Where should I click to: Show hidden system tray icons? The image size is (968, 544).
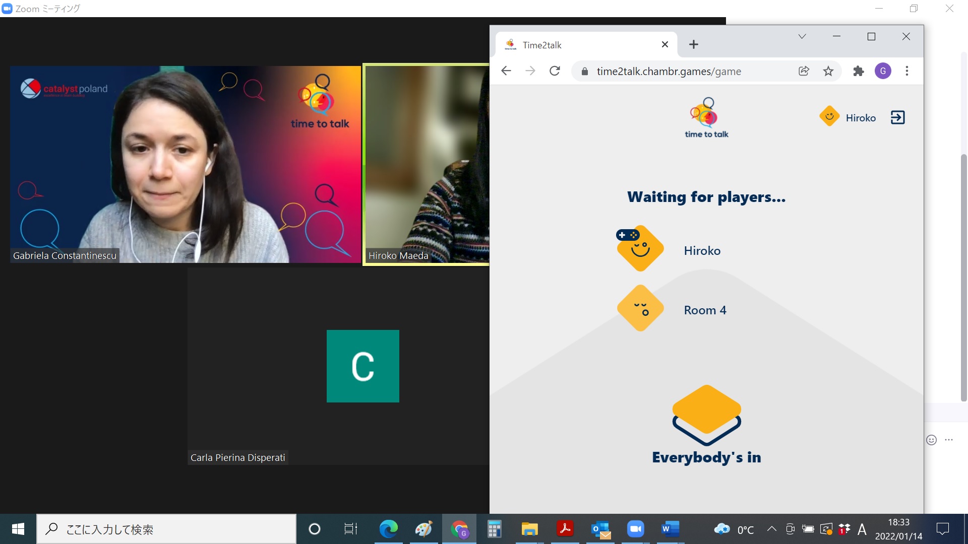[x=771, y=529]
